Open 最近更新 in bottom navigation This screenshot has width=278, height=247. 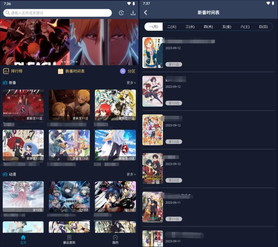69,239
